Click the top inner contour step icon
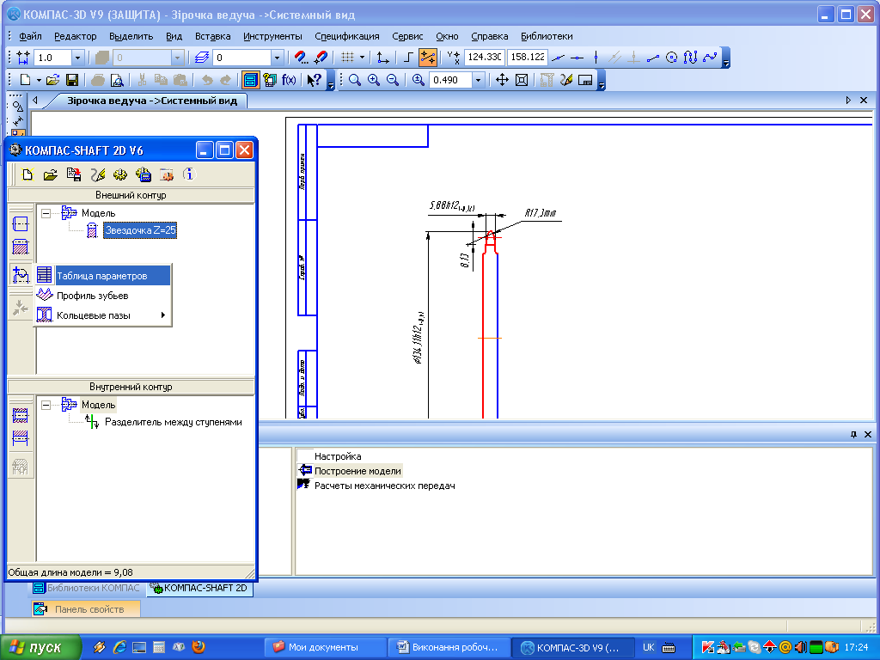 21,416
